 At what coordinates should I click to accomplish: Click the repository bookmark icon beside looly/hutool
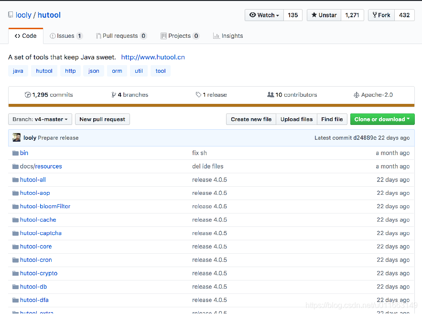tap(10, 14)
